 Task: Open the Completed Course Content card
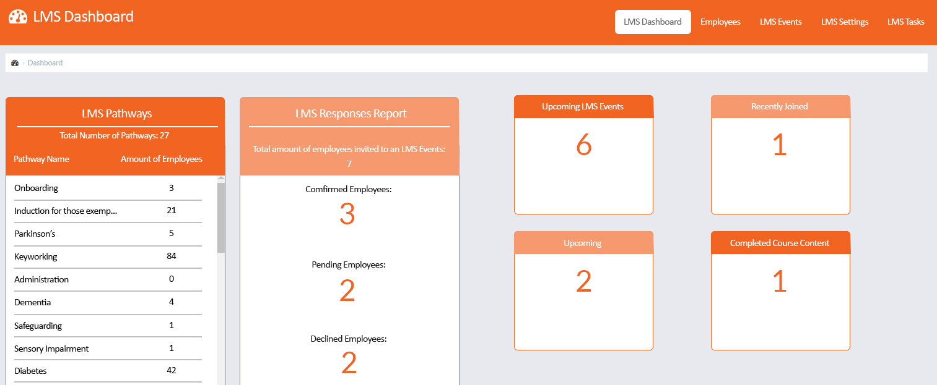pyautogui.click(x=780, y=290)
